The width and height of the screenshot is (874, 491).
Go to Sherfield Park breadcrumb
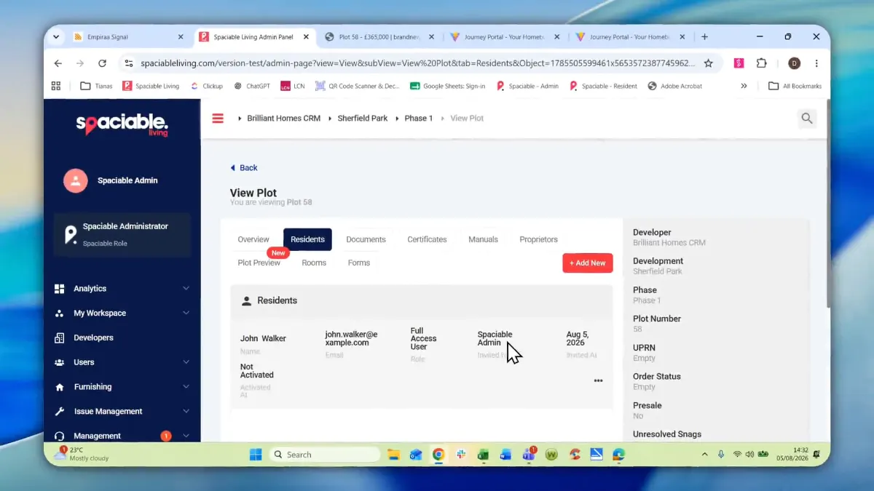[x=363, y=118]
